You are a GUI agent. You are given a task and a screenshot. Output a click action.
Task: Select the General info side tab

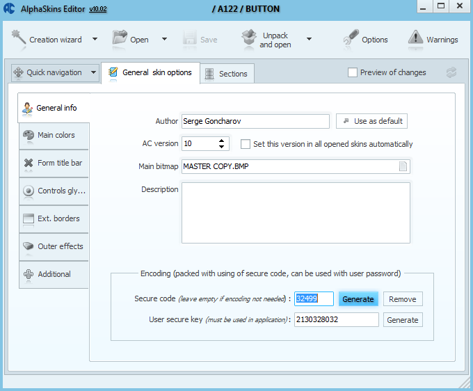[x=54, y=108]
